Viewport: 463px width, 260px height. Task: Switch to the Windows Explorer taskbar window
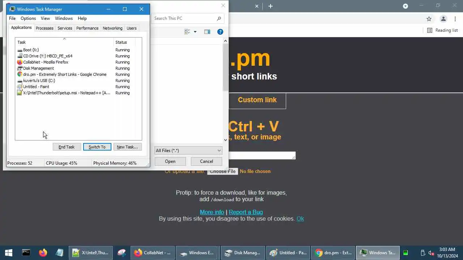tap(198, 253)
